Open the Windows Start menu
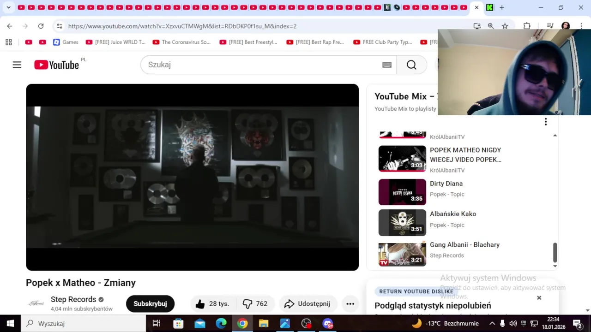591x332 pixels. [10, 324]
